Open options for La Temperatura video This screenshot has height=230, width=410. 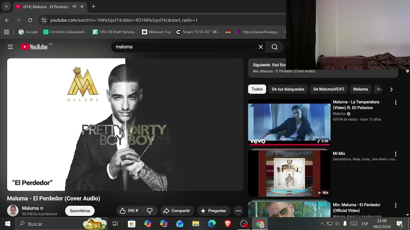[396, 103]
